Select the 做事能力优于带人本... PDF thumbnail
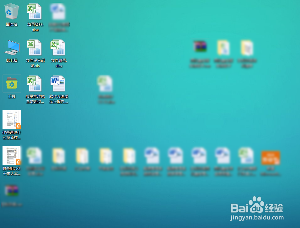This screenshot has width=300, height=228. pyautogui.click(x=12, y=155)
